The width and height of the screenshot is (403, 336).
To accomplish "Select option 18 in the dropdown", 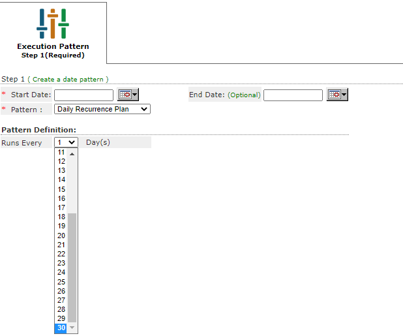I will [x=61, y=217].
